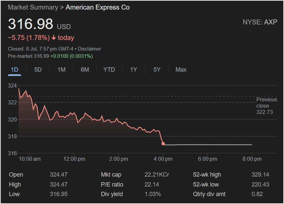
Task: Select the 1D time range tab
Action: (x=15, y=70)
